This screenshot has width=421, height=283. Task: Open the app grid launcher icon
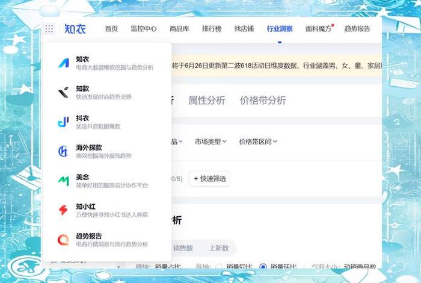(x=49, y=28)
